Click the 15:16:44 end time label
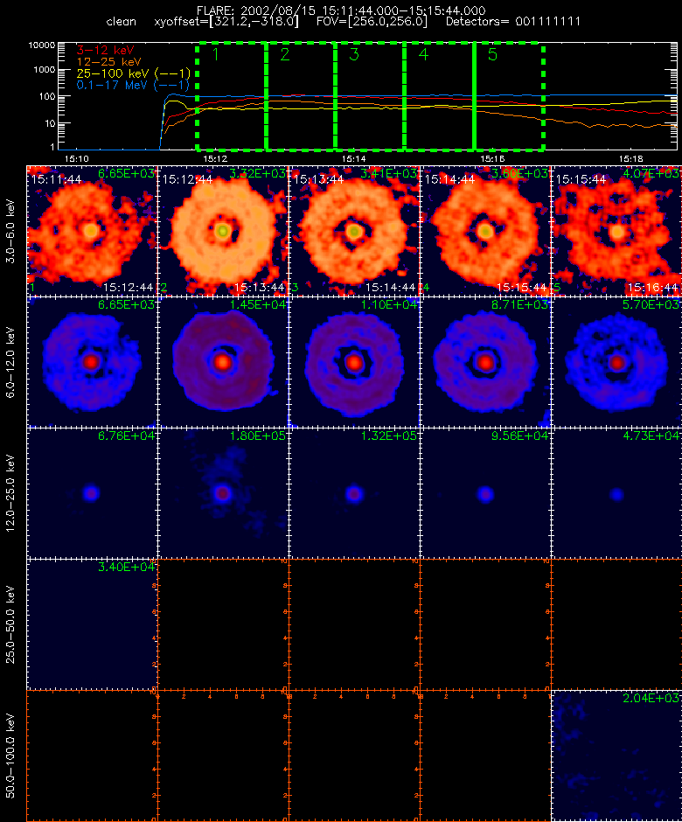 click(652, 288)
